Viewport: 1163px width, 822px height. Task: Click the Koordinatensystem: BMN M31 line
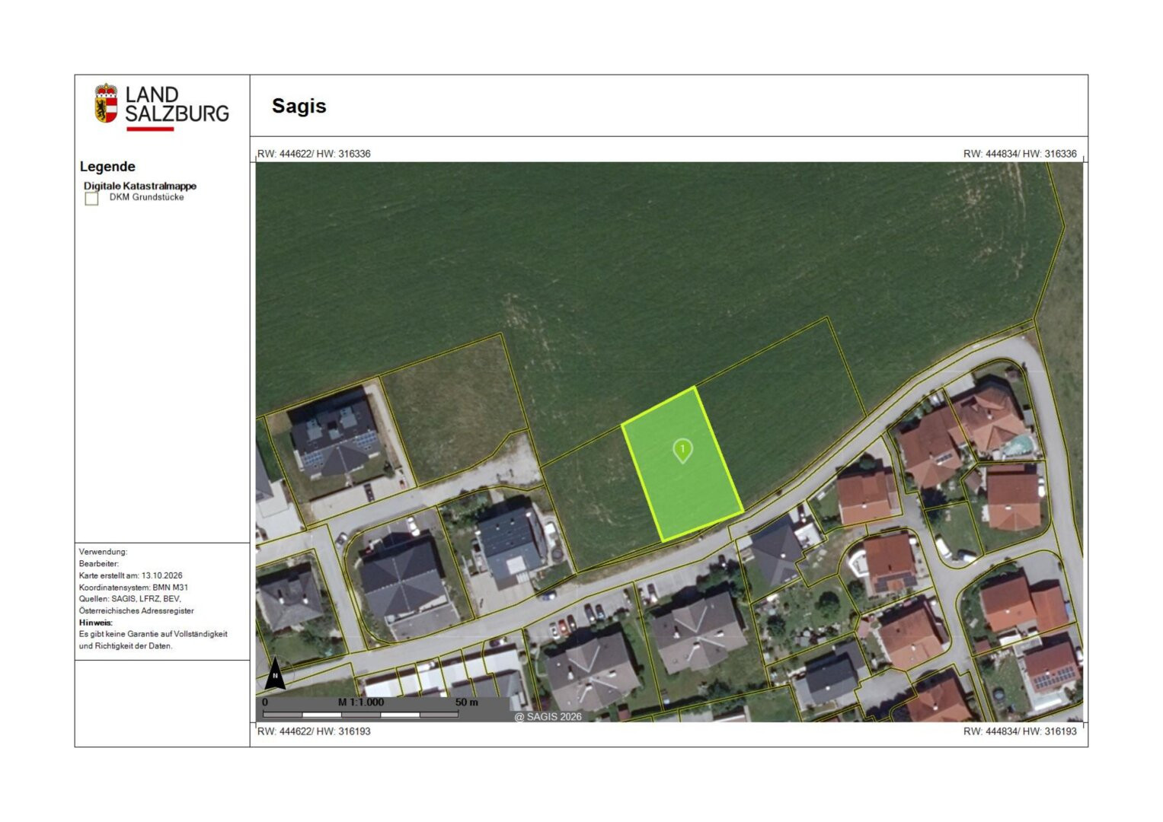tap(133, 588)
